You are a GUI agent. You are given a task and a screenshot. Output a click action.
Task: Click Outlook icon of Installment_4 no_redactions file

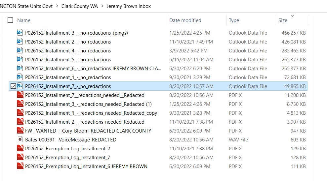[20, 50]
